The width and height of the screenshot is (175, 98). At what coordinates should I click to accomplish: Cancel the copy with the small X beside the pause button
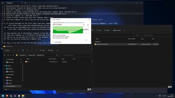(x=88, y=25)
